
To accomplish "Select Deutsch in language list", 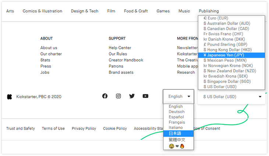I will [177, 112].
